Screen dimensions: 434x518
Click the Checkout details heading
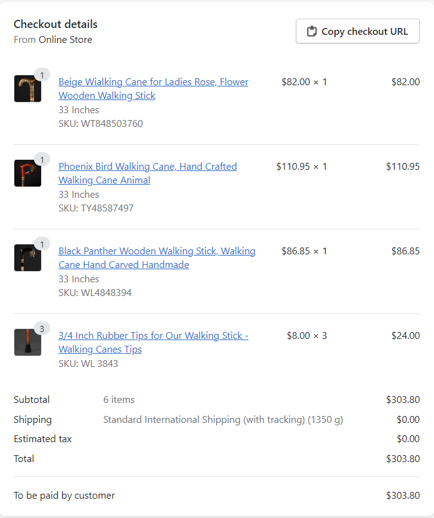pos(55,24)
